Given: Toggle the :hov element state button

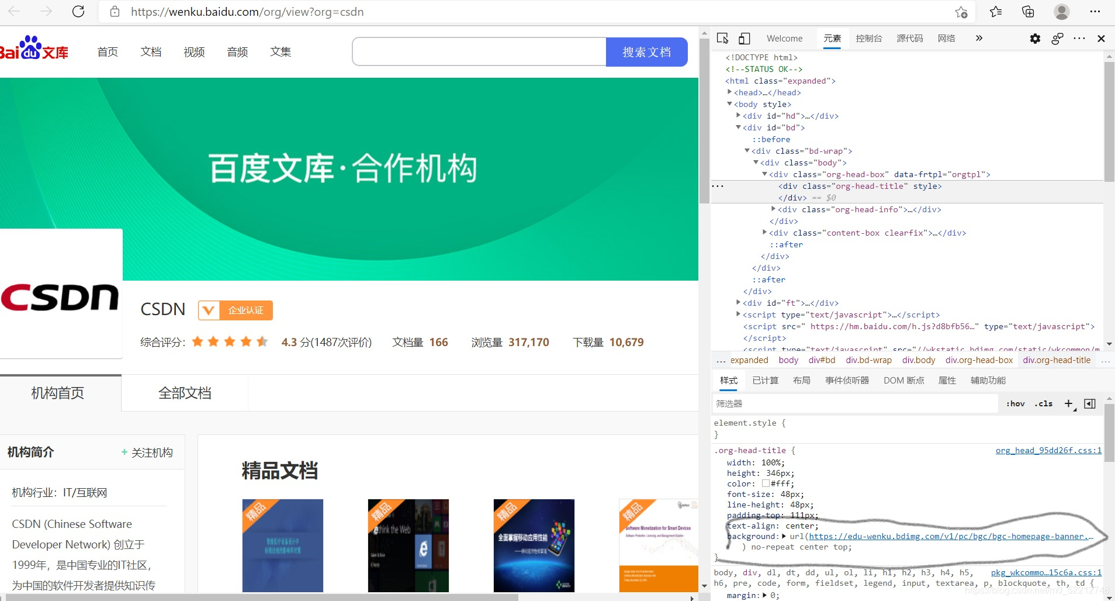Looking at the screenshot, I should point(1015,403).
